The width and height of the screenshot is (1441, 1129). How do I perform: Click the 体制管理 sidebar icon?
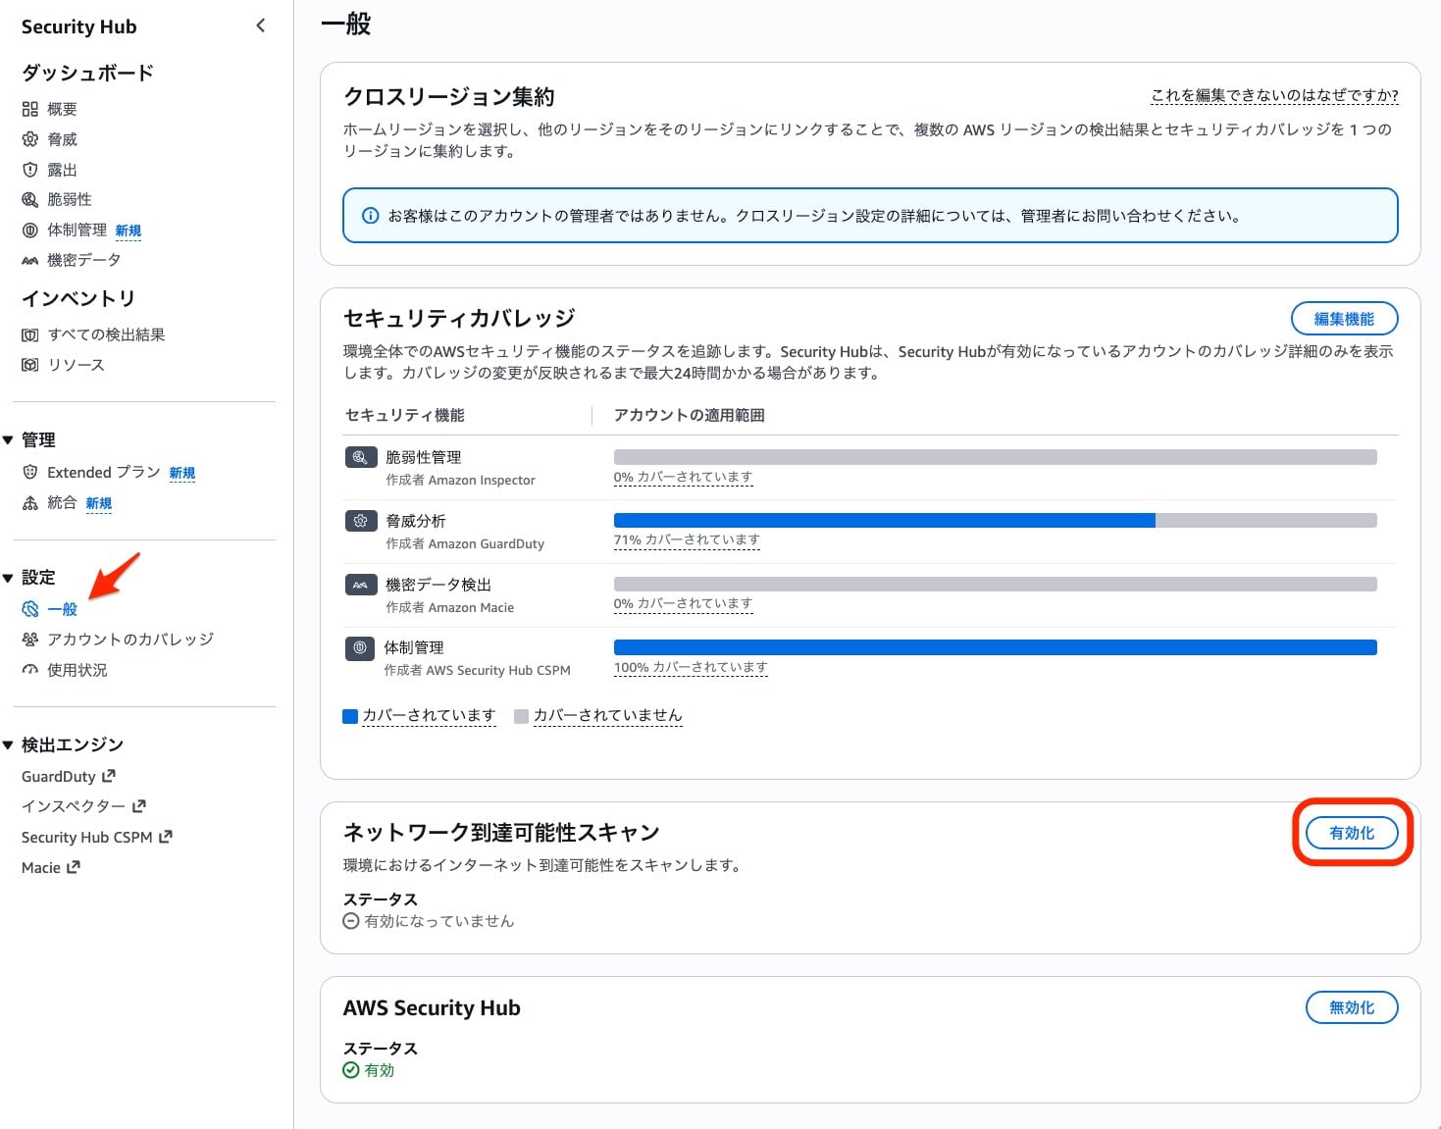click(30, 230)
